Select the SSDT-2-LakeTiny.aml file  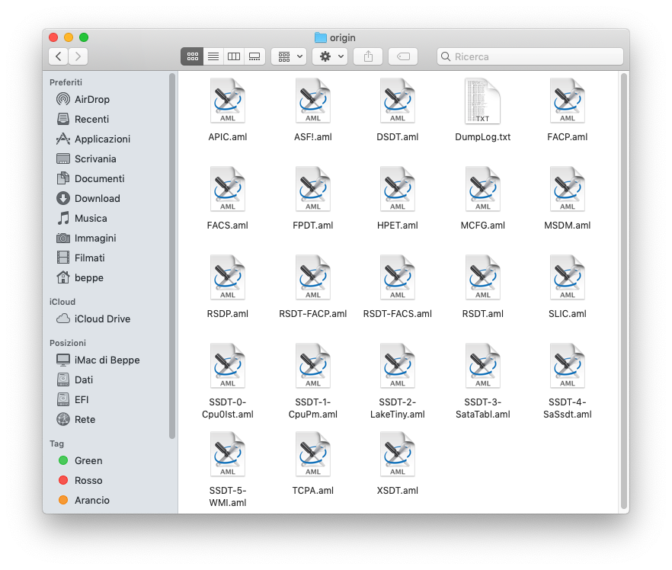(397, 380)
